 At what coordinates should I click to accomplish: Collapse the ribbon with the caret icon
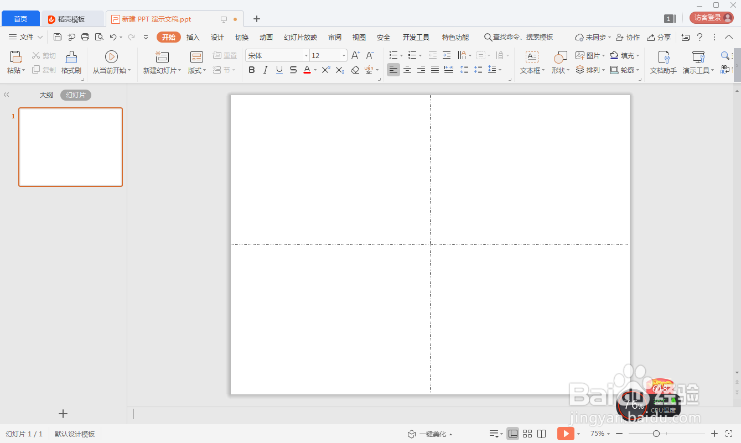(729, 37)
